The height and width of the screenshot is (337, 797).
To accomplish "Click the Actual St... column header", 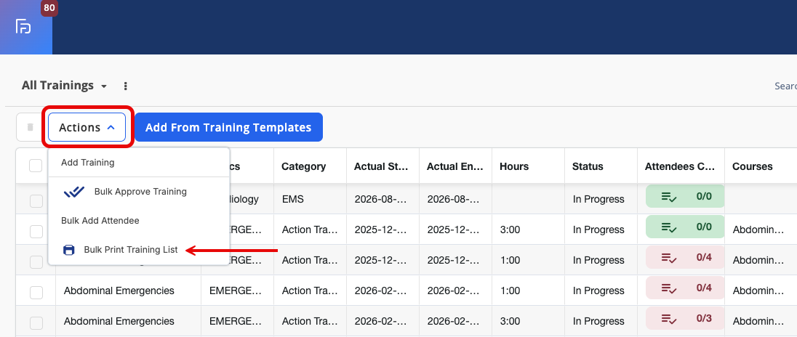I will pyautogui.click(x=381, y=166).
